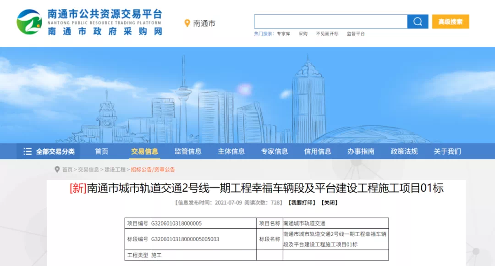Select hot search term 专家库

283,34
